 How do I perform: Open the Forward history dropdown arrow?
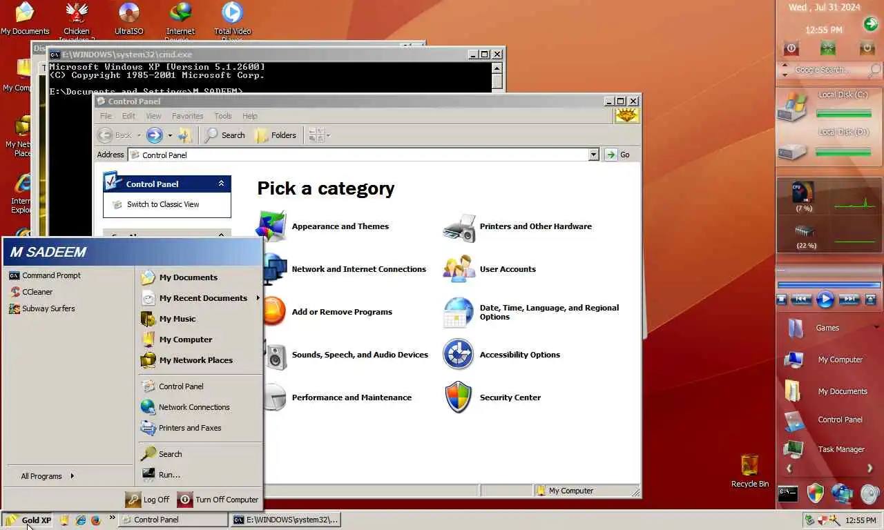click(x=170, y=135)
